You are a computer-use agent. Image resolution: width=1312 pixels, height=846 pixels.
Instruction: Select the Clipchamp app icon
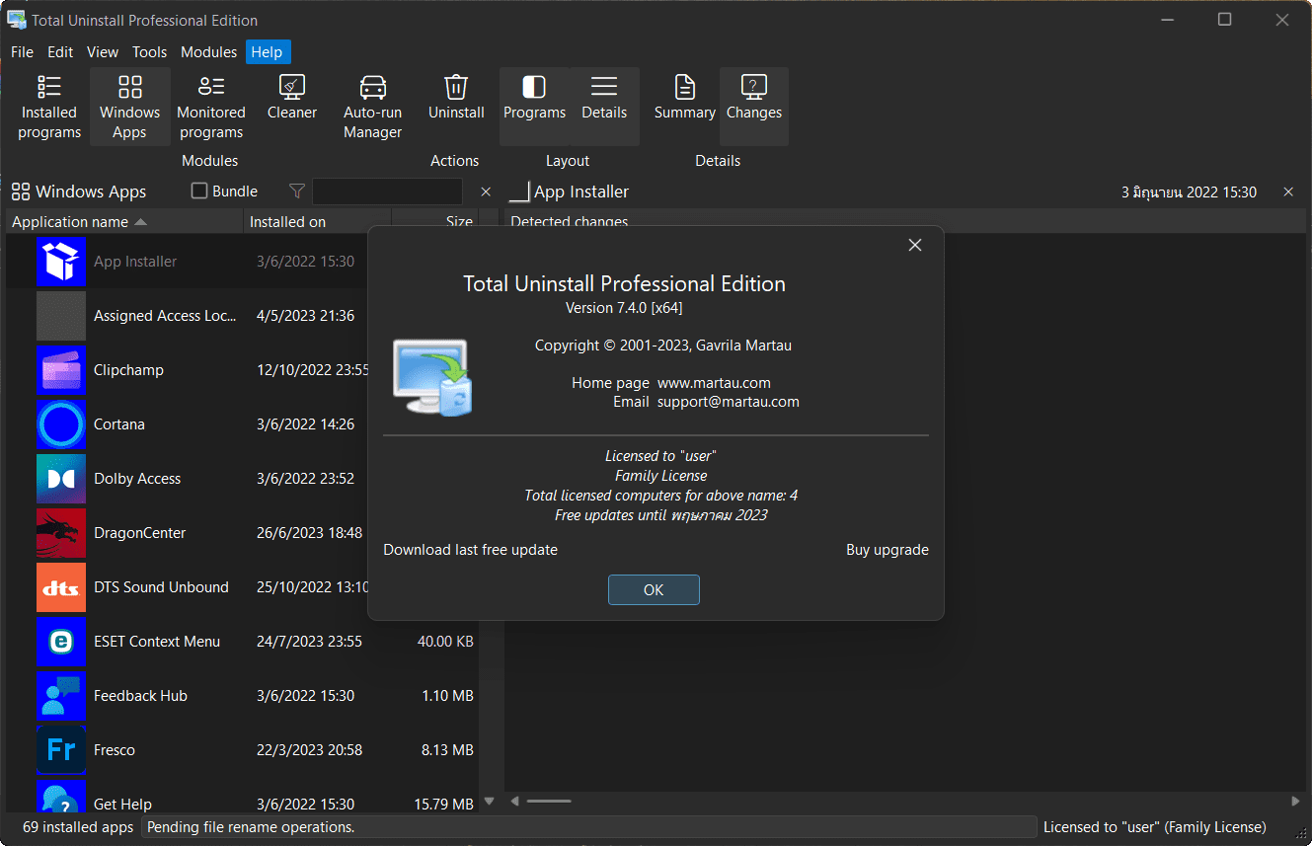(61, 370)
